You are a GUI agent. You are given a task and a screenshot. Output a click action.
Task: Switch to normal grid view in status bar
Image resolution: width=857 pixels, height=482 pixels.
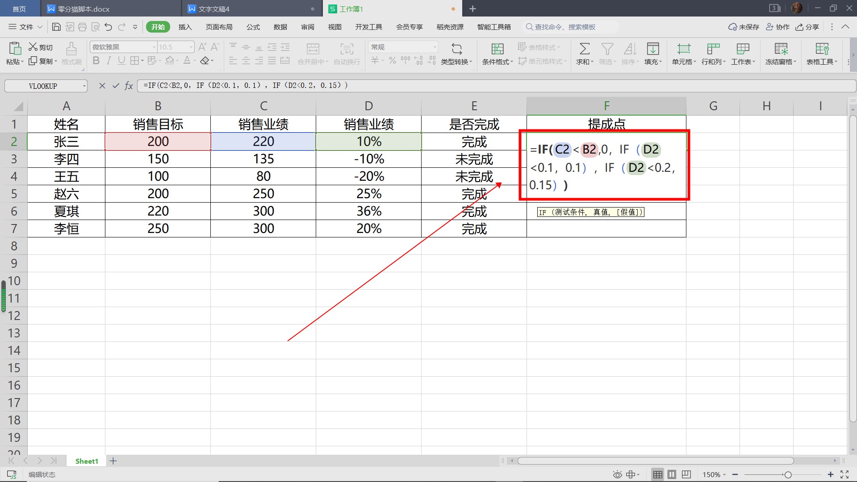pyautogui.click(x=657, y=474)
